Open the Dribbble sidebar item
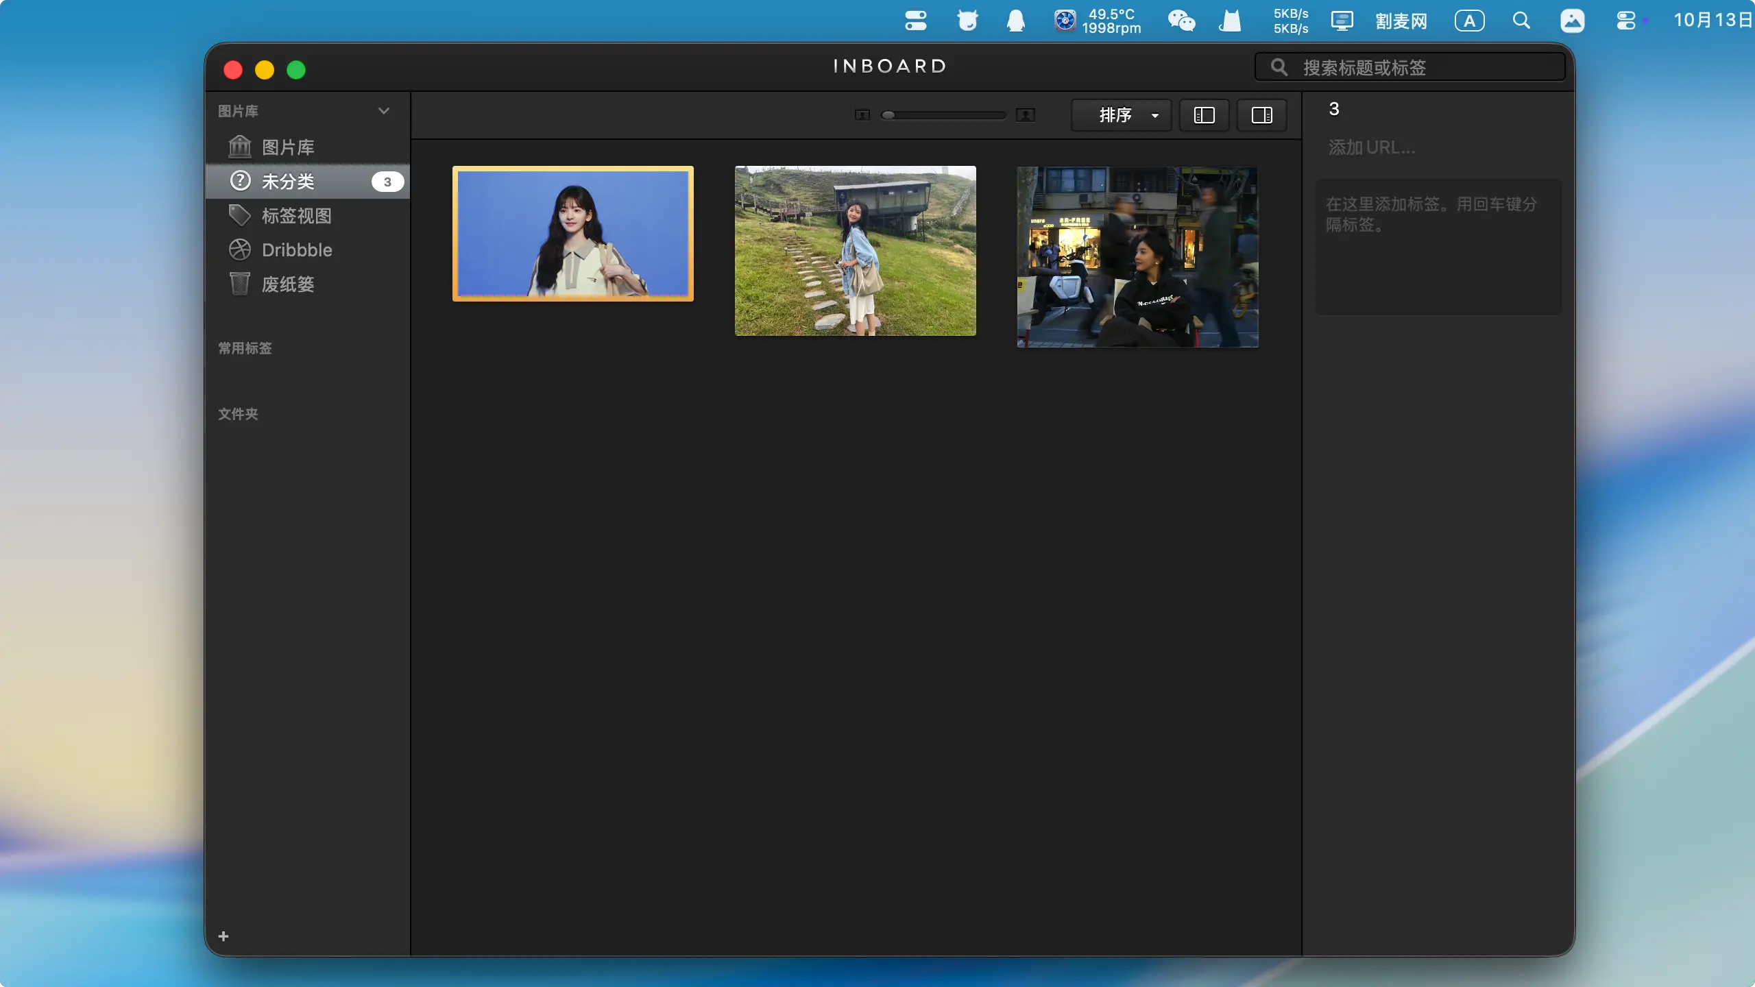The height and width of the screenshot is (987, 1755). click(x=296, y=250)
